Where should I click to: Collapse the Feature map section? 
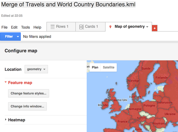(6, 83)
